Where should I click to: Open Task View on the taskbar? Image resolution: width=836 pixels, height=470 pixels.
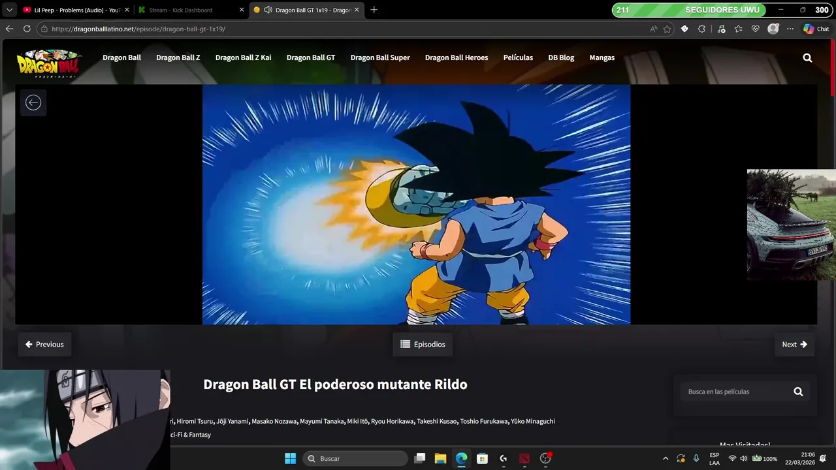click(x=420, y=458)
